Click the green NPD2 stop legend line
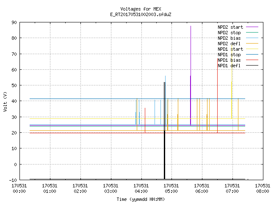The height and width of the screenshot is (203, 271). pos(252,33)
